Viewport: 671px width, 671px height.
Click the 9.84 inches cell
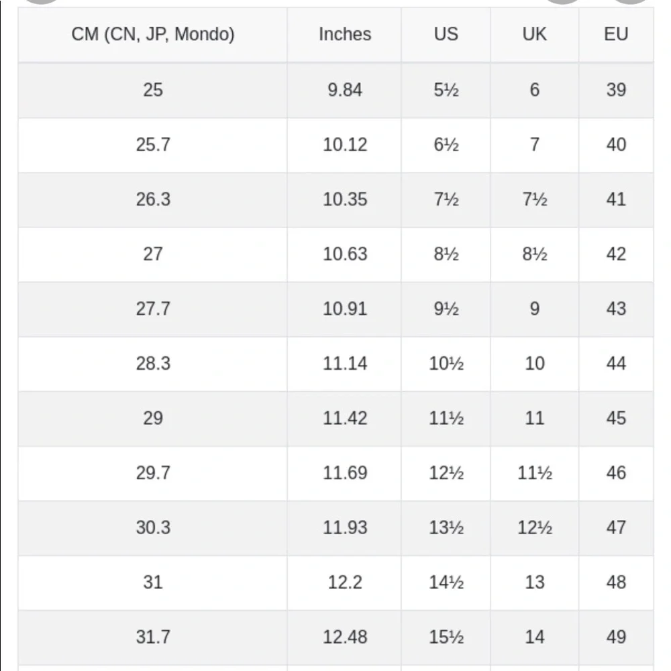point(345,90)
